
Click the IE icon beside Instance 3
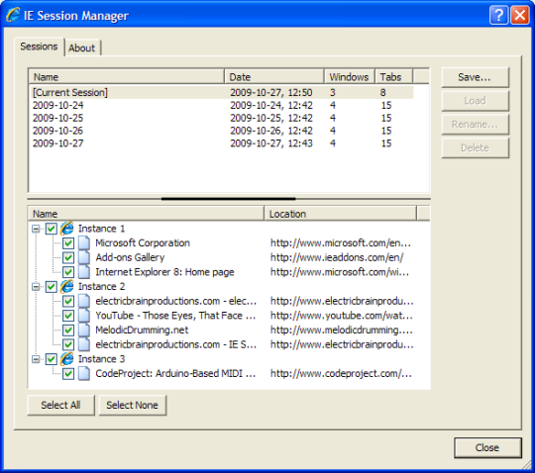point(67,359)
